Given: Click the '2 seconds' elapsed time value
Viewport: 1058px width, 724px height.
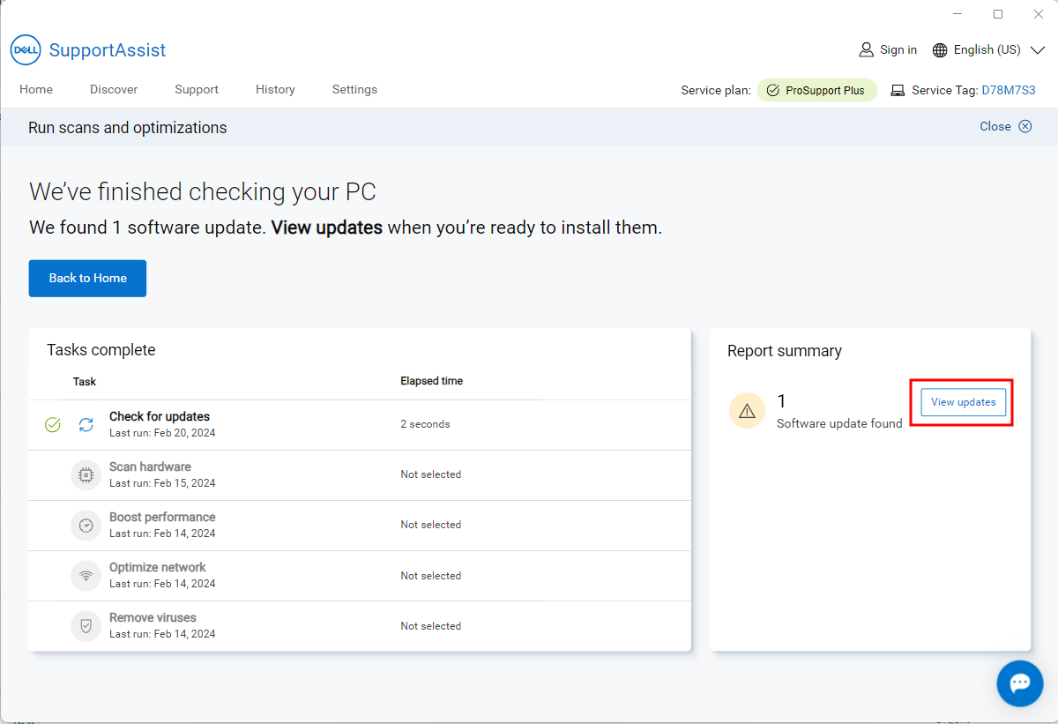Looking at the screenshot, I should [x=425, y=424].
